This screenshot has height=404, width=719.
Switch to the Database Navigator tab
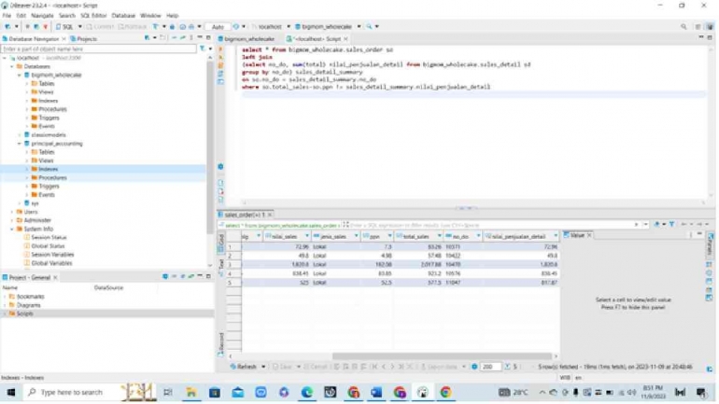tap(34, 39)
